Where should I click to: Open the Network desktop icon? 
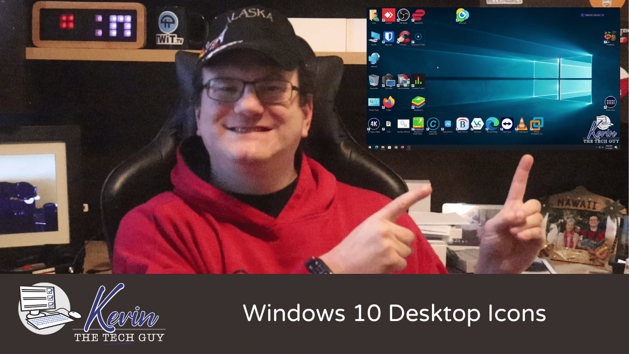point(374,59)
